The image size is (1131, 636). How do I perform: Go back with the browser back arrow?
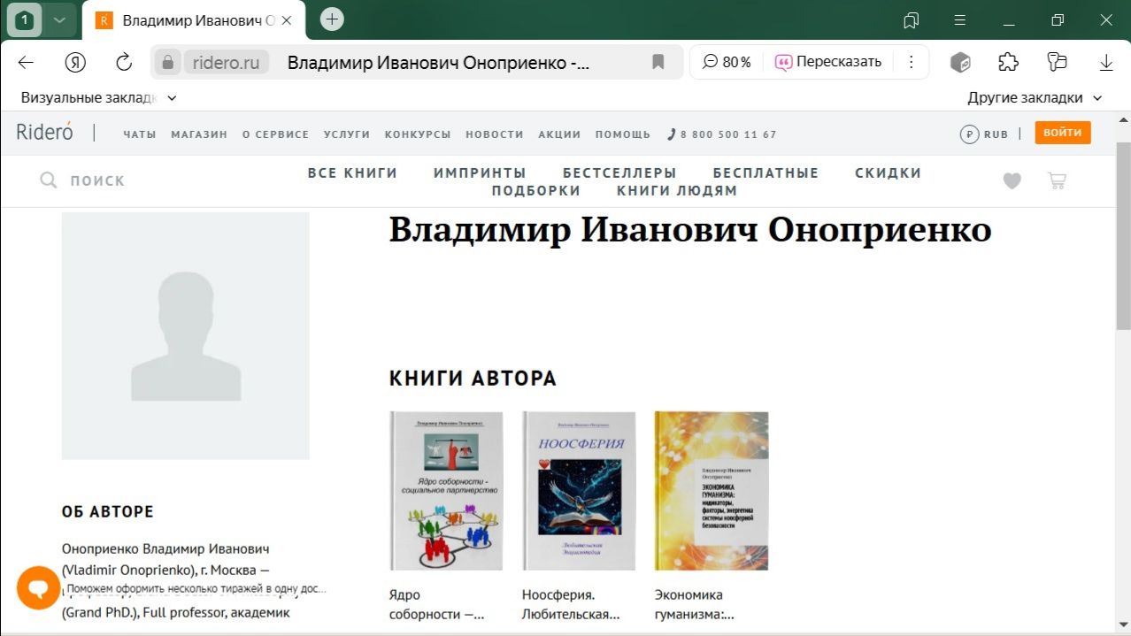point(26,62)
